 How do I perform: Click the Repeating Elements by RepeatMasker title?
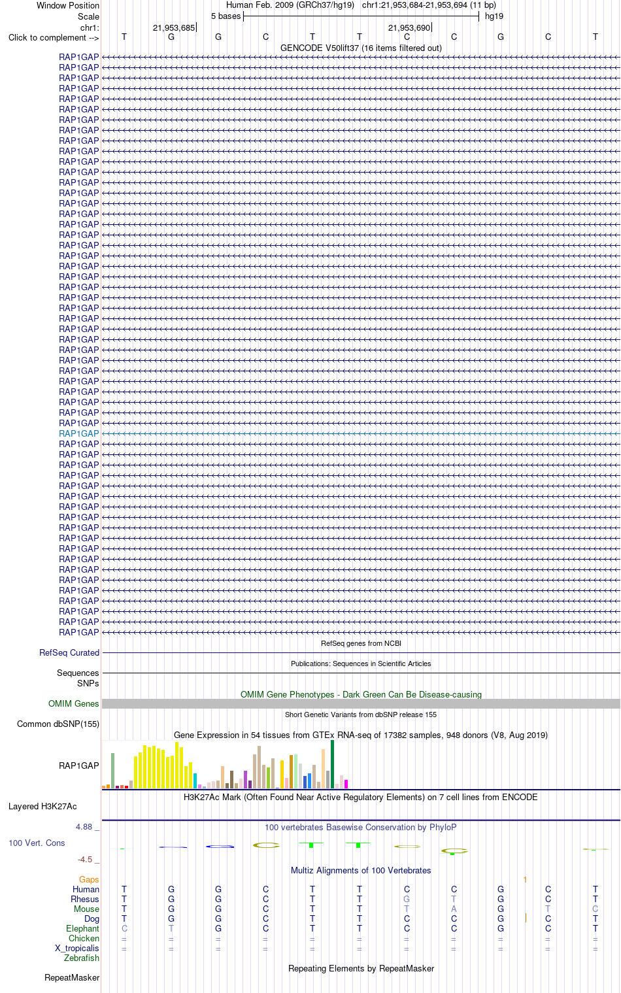pos(361,968)
